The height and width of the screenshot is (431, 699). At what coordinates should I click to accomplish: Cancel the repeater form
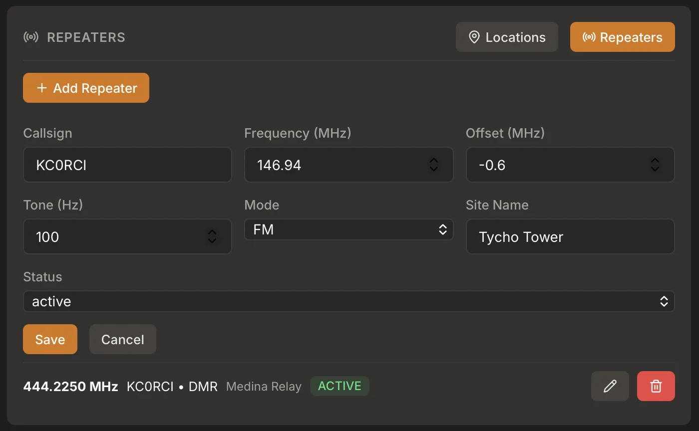point(123,339)
